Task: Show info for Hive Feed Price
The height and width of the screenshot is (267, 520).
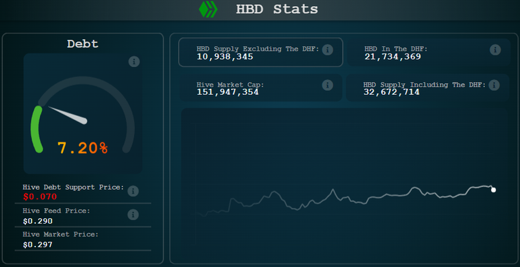Action: tap(133, 215)
